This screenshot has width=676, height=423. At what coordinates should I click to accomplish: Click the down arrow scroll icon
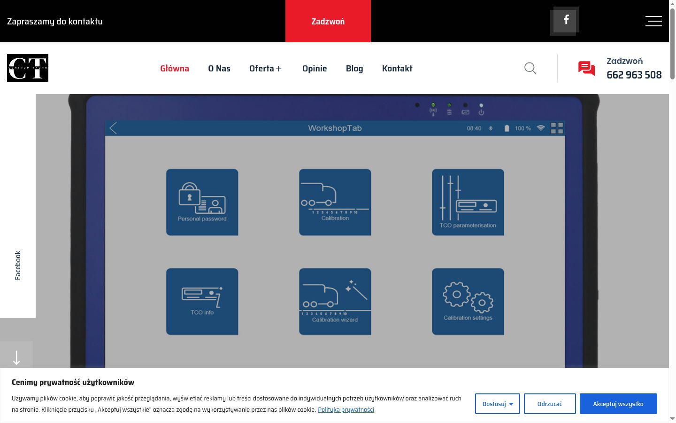(16, 358)
